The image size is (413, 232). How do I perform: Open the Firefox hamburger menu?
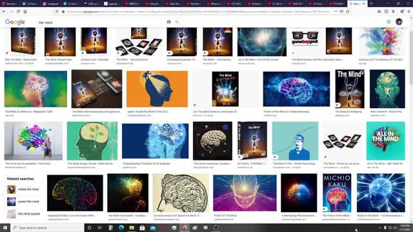coord(409,12)
